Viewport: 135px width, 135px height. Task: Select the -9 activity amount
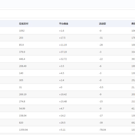point(100,94)
